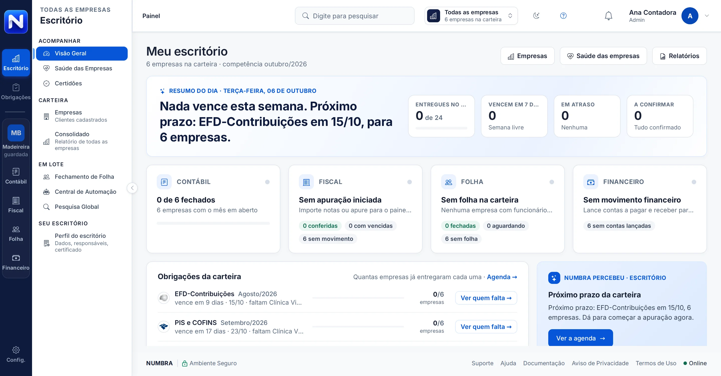Open the Suporte footer link
The height and width of the screenshot is (376, 721).
(x=482, y=363)
